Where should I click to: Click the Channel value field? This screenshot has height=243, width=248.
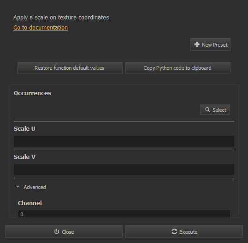(x=124, y=214)
